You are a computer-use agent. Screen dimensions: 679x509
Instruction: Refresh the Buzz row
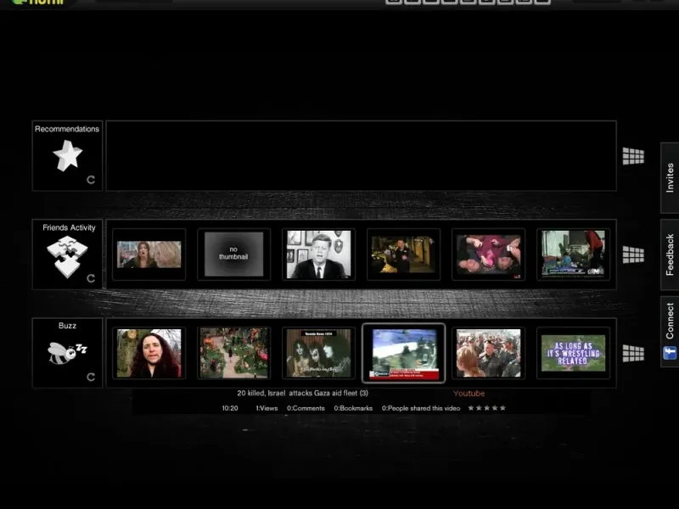pyautogui.click(x=91, y=377)
